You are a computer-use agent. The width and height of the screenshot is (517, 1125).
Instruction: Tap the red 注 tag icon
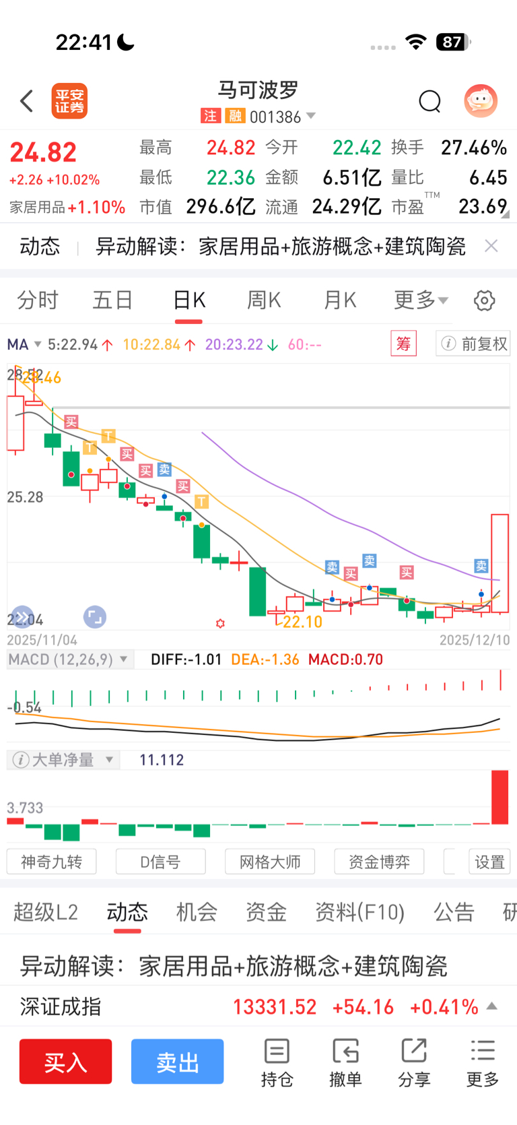[210, 116]
